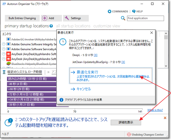Click the info icon for cloud antivirus results
This screenshot has width=171, height=140.
click(62, 100)
